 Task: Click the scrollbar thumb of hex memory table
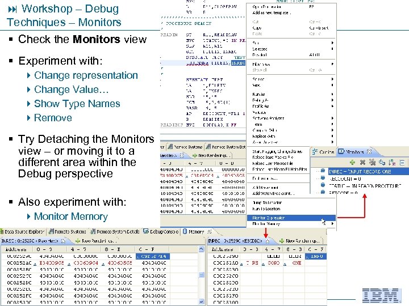pos(201,275)
